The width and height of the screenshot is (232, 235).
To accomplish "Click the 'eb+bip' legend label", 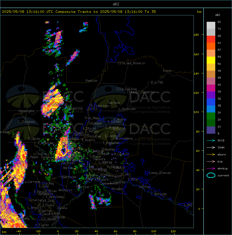I will point(223,169).
